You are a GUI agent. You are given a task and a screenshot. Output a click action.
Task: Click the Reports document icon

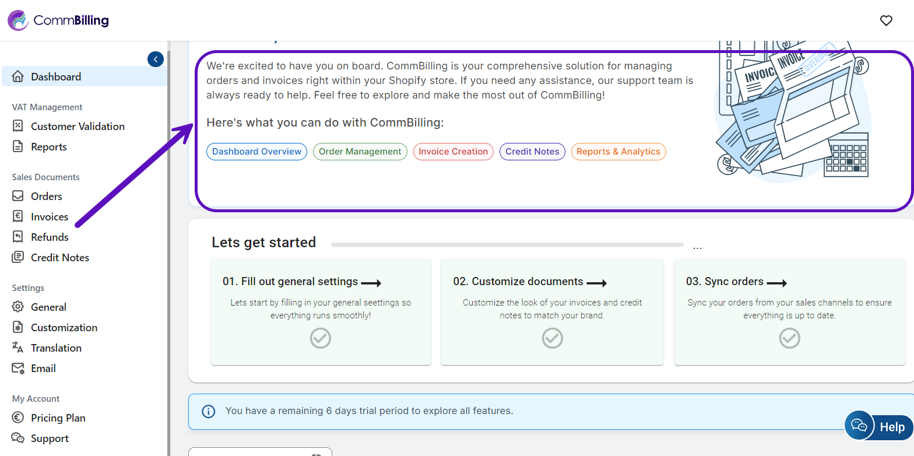click(x=18, y=146)
